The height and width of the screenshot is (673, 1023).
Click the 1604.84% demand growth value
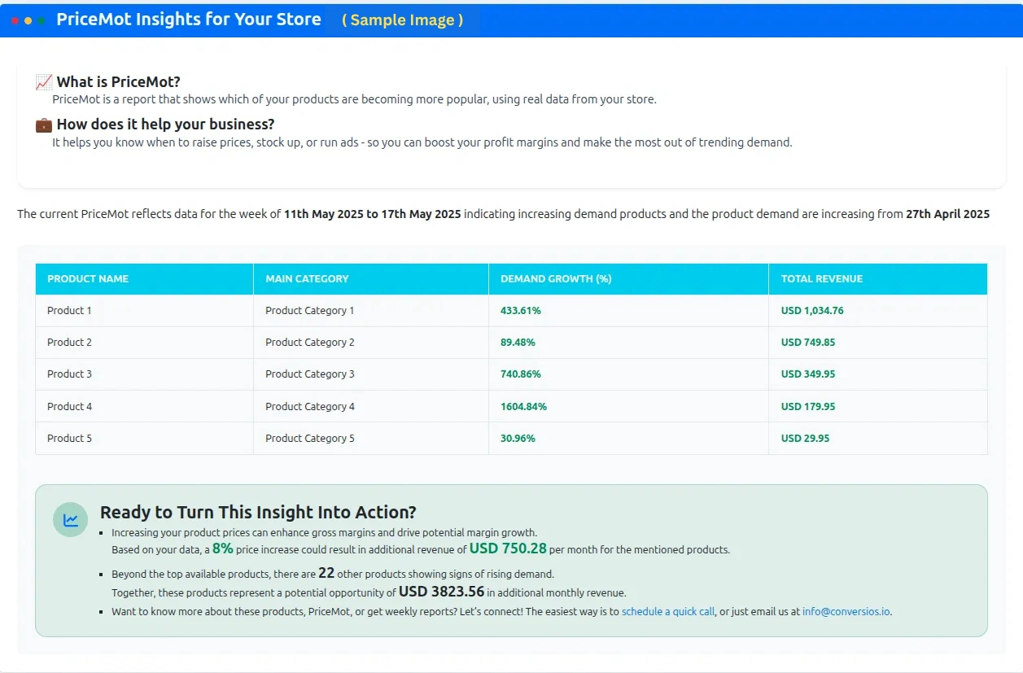click(x=523, y=406)
